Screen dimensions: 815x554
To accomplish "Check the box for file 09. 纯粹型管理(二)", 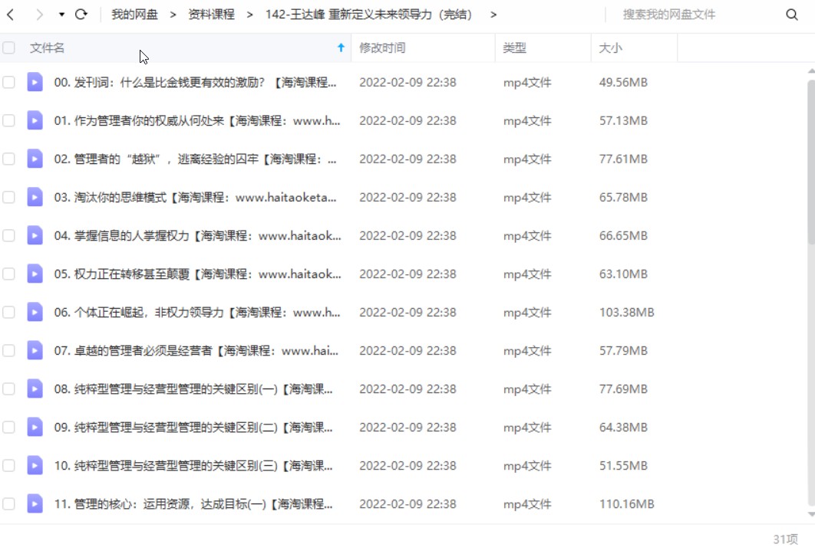I will (x=9, y=428).
